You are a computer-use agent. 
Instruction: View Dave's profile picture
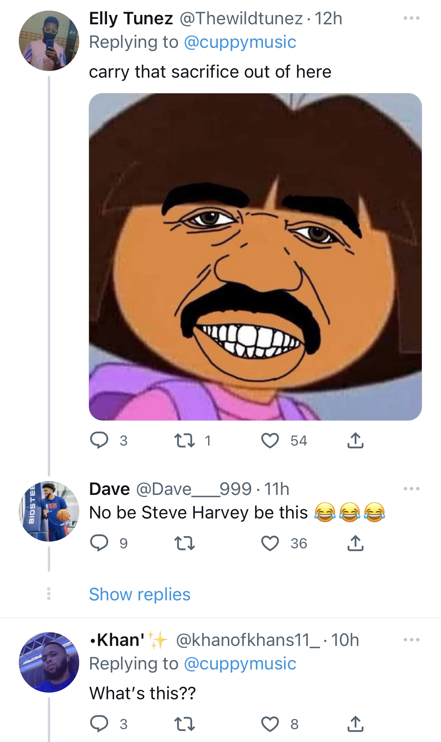point(49,511)
